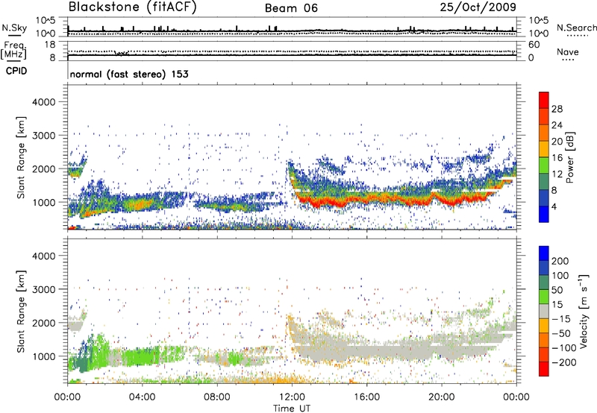Click the orange Velocity segment between -50 and -100
The height and width of the screenshot is (413, 597).
544,340
